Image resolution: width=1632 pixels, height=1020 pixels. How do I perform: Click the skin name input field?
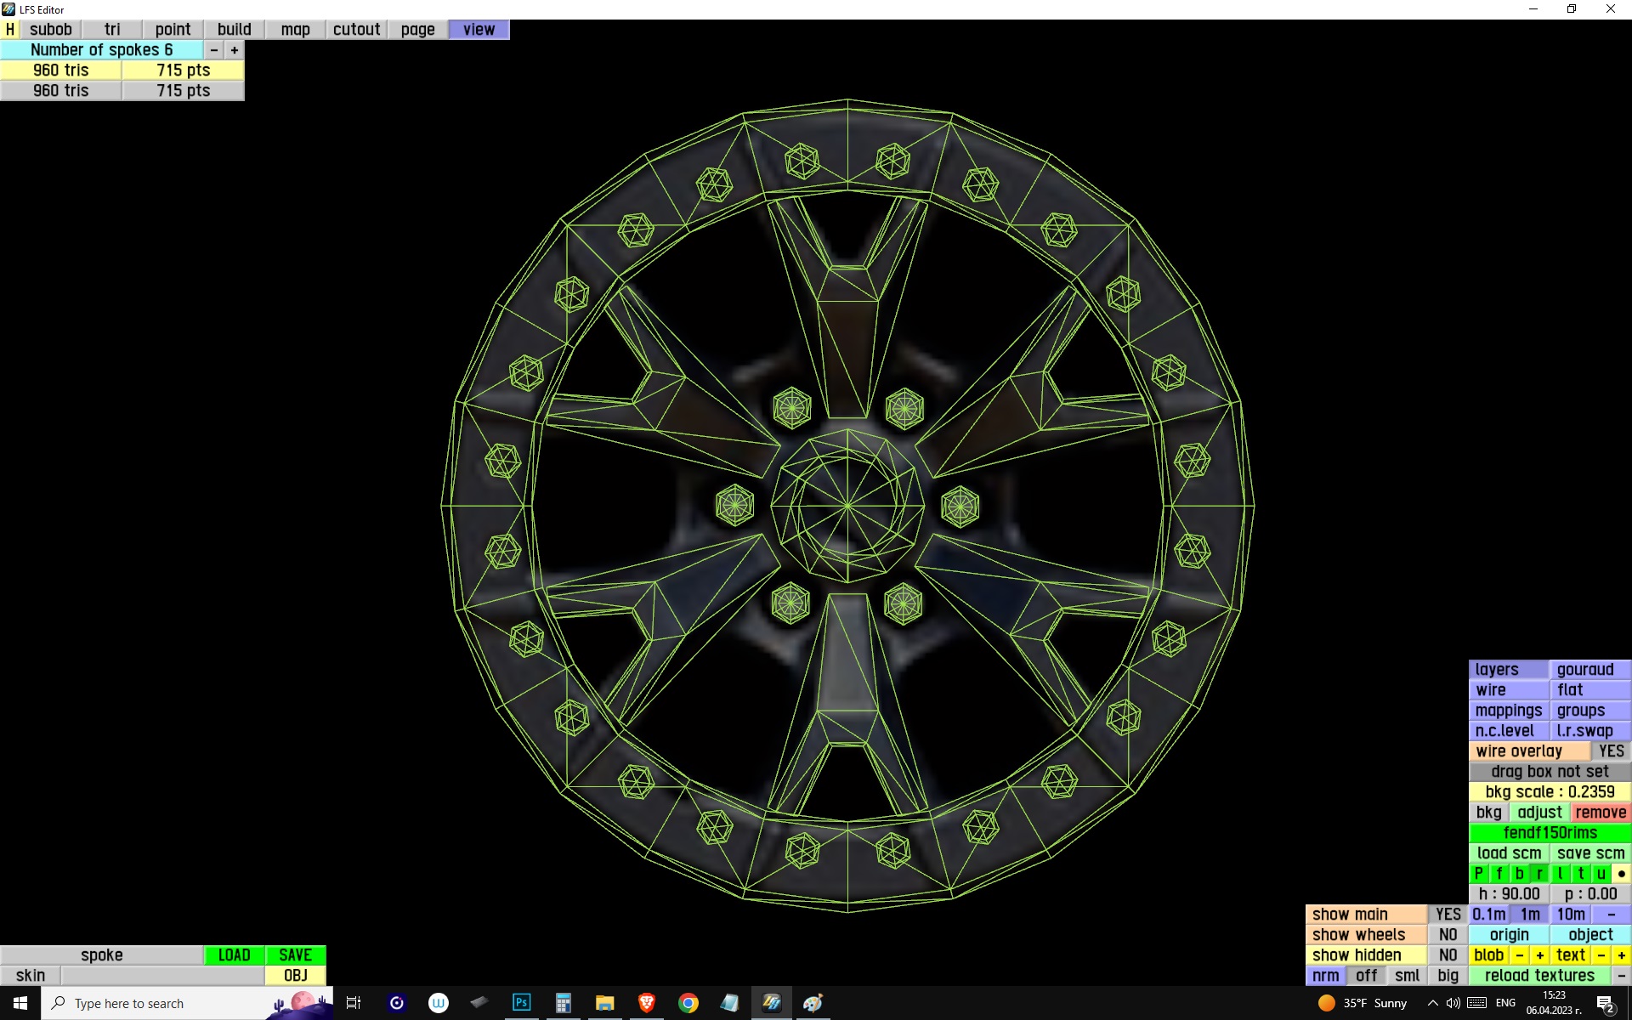coord(161,976)
